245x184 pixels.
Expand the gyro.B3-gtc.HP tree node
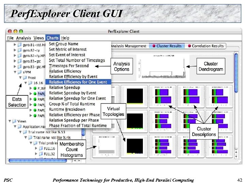(x=15, y=66)
